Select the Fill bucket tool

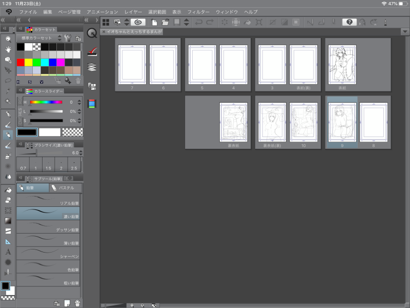click(x=8, y=190)
